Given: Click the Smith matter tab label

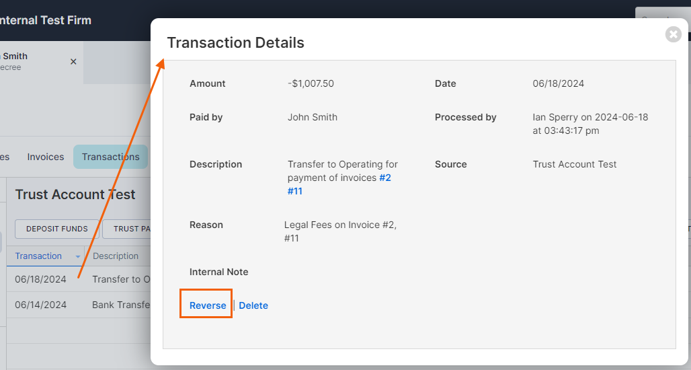Looking at the screenshot, I should [15, 56].
